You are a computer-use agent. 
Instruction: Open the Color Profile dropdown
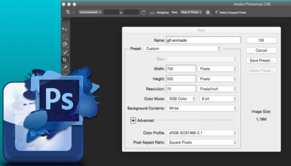click(x=201, y=133)
